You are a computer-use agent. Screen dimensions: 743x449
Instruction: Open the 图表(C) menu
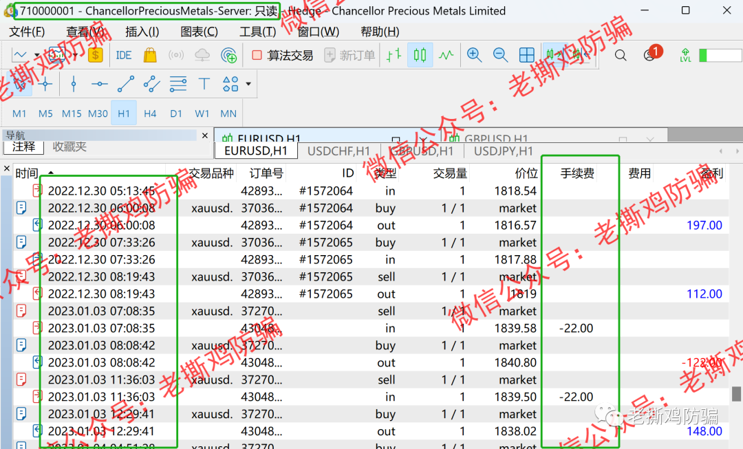coord(199,32)
